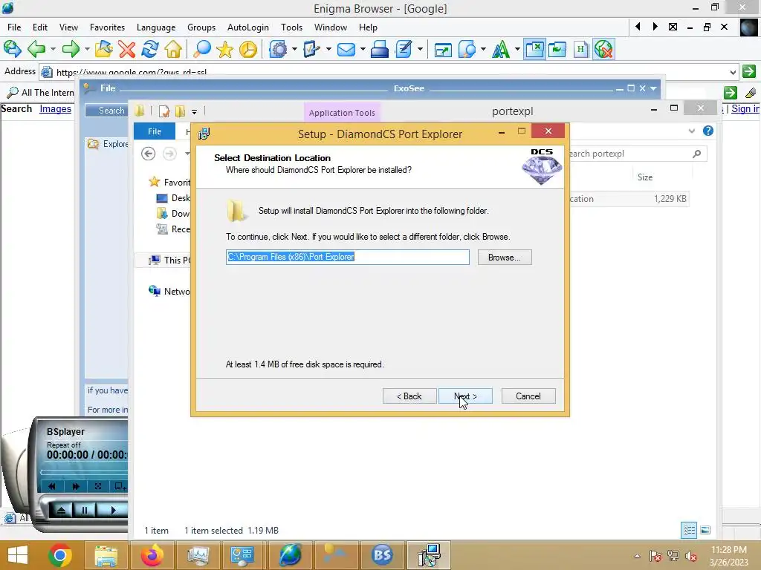Go to Home via the house icon

pyautogui.click(x=173, y=49)
